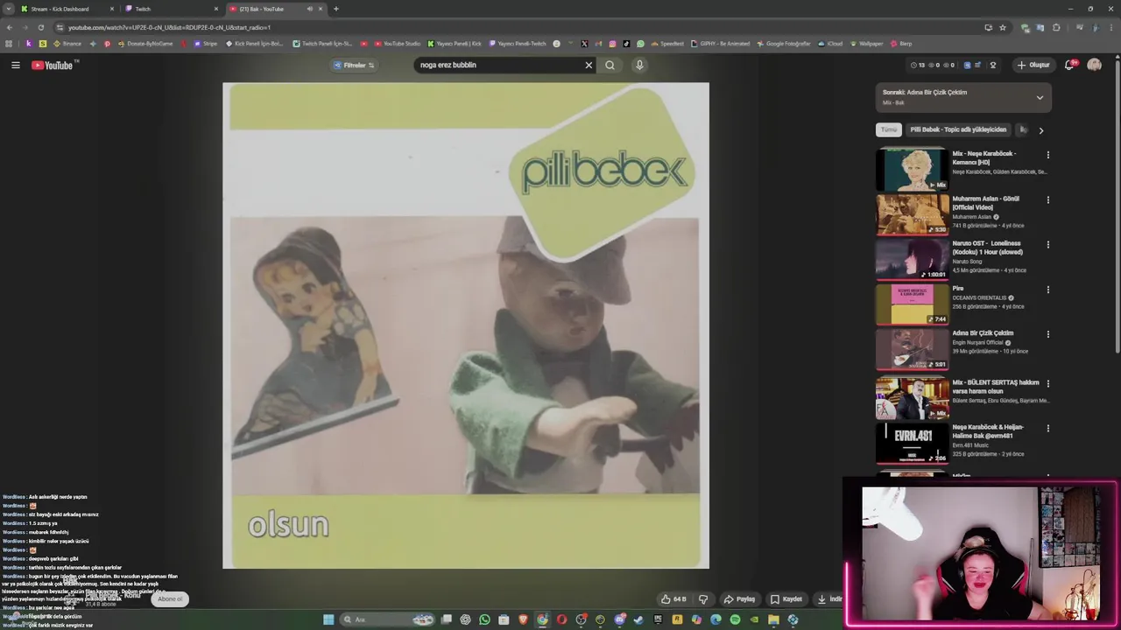Click the Oluştur create button
Viewport: 1121px width, 630px height.
(x=1033, y=65)
